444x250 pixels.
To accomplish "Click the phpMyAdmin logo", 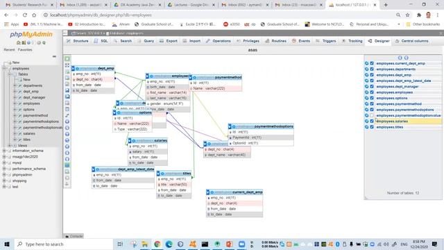I will 31,34.
